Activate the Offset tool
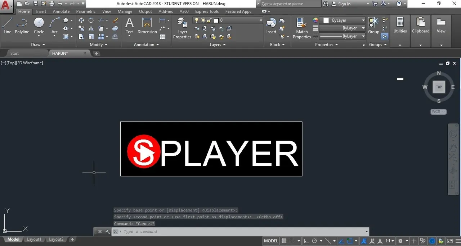Screen dimensions: 461x246 click(115, 36)
